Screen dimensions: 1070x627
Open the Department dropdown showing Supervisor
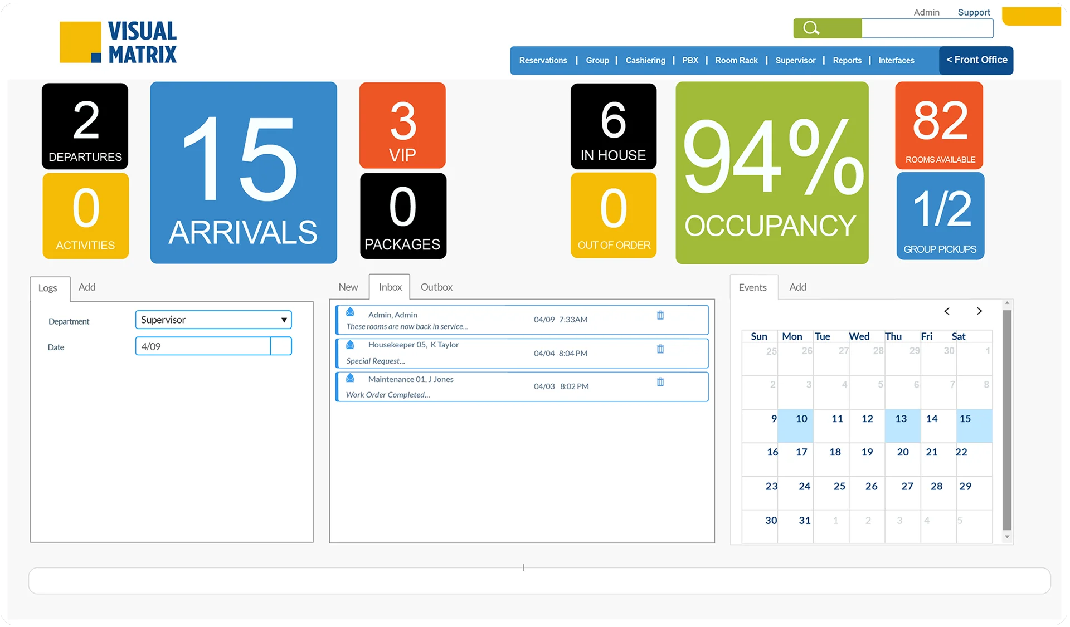pos(213,320)
